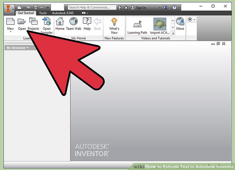Click the Favorites star icon
The image size is (235, 170).
coord(126,7)
